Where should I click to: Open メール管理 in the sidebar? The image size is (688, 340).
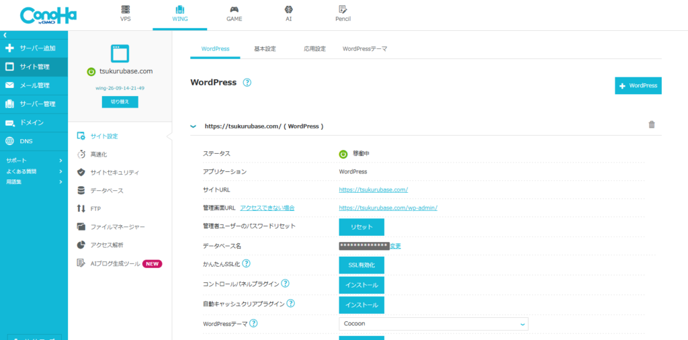(34, 85)
